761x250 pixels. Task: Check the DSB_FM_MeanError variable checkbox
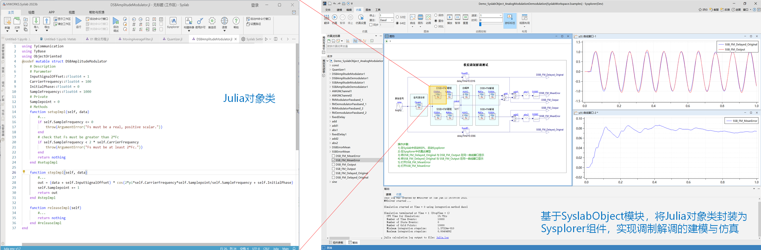(333, 156)
